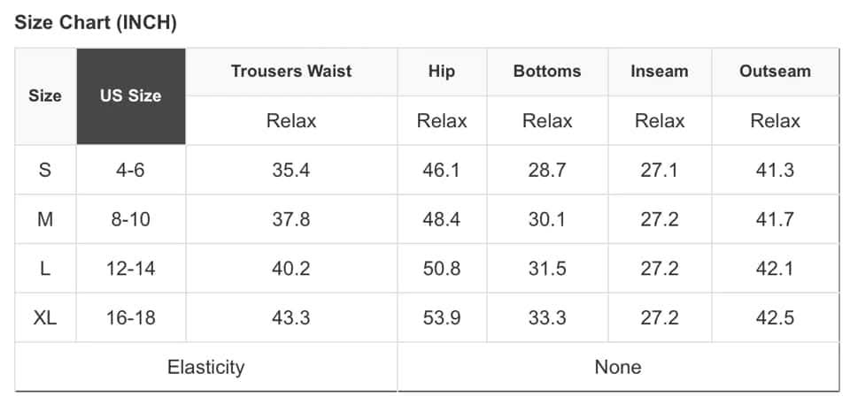Click the None elasticity value cell
Screen dimensions: 850x404
tap(618, 366)
